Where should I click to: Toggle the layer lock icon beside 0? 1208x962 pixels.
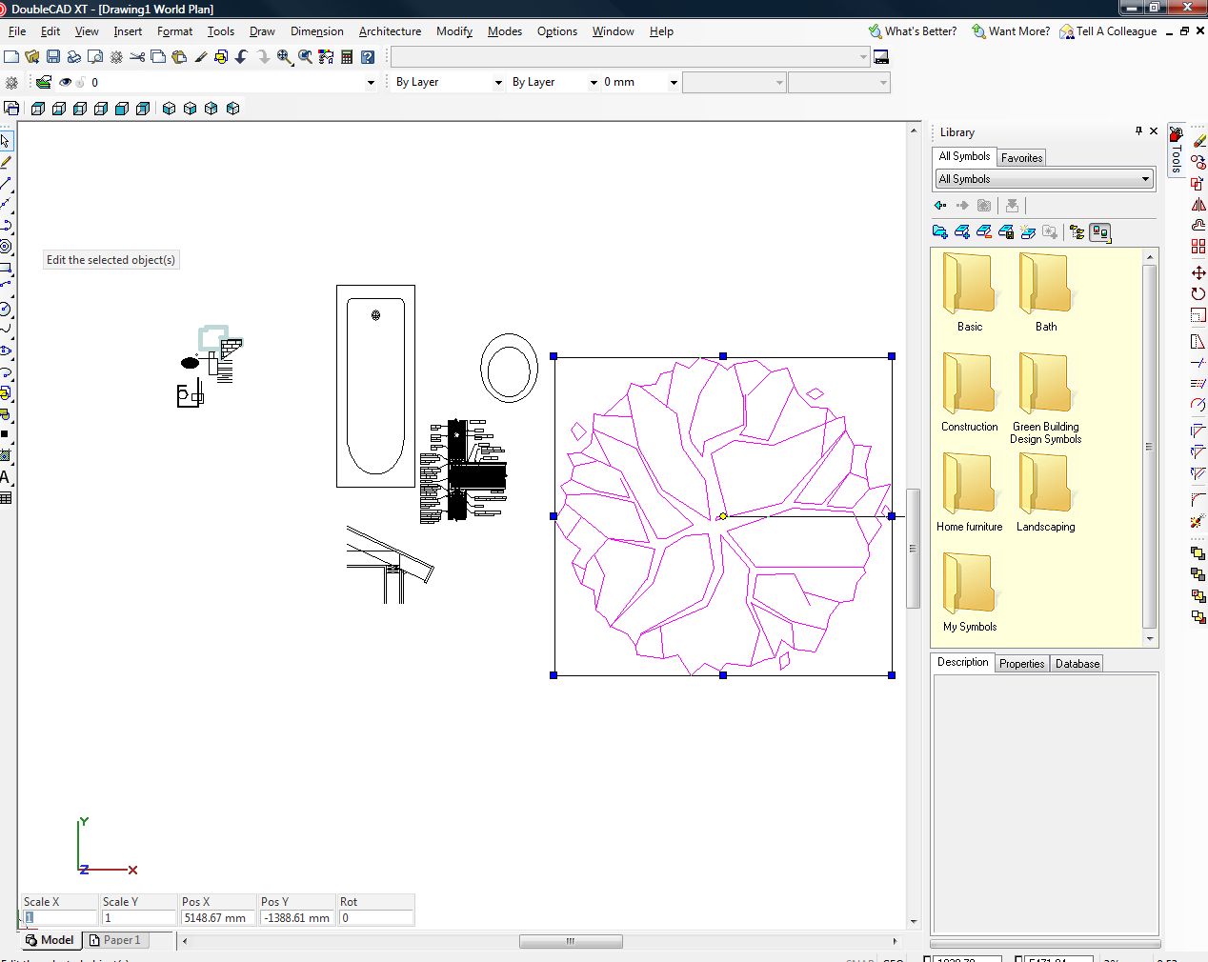(x=80, y=82)
